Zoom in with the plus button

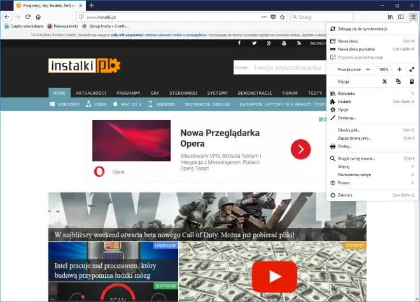[400, 69]
